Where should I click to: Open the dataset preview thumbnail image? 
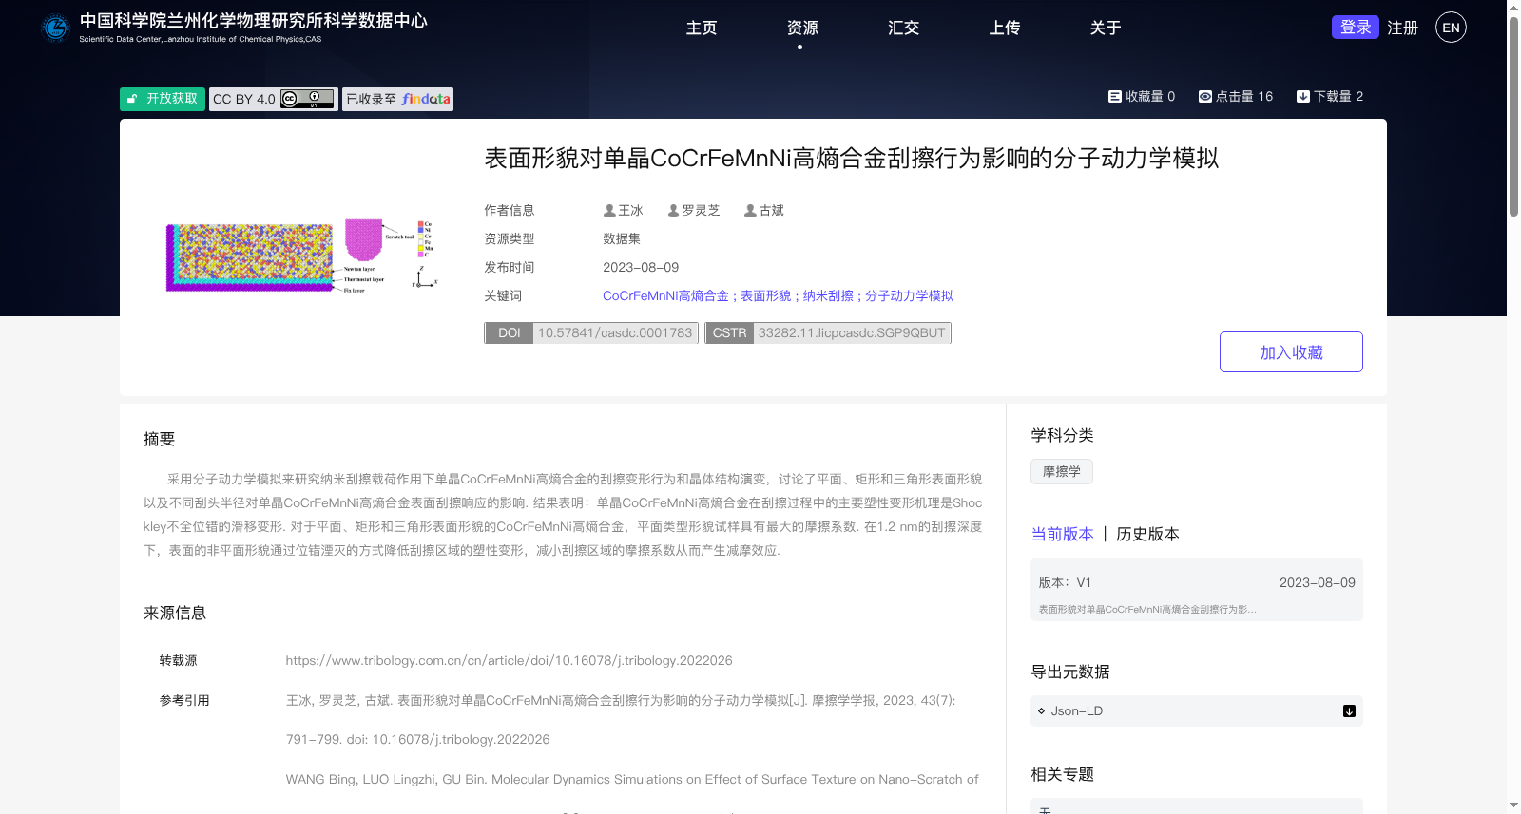pos(302,255)
